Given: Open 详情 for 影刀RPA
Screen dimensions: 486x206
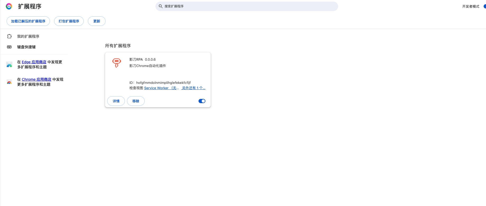Looking at the screenshot, I should click(116, 101).
